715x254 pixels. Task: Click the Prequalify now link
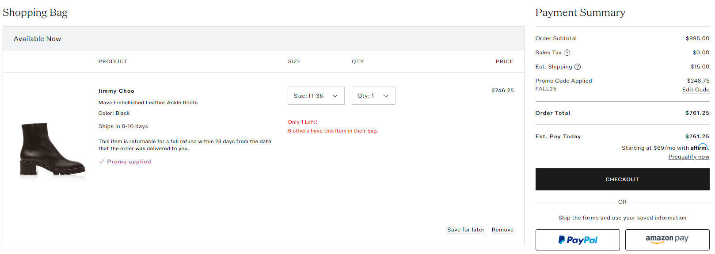click(688, 157)
